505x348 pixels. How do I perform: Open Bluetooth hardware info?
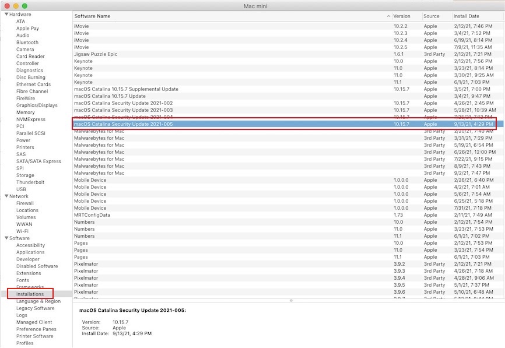27,42
